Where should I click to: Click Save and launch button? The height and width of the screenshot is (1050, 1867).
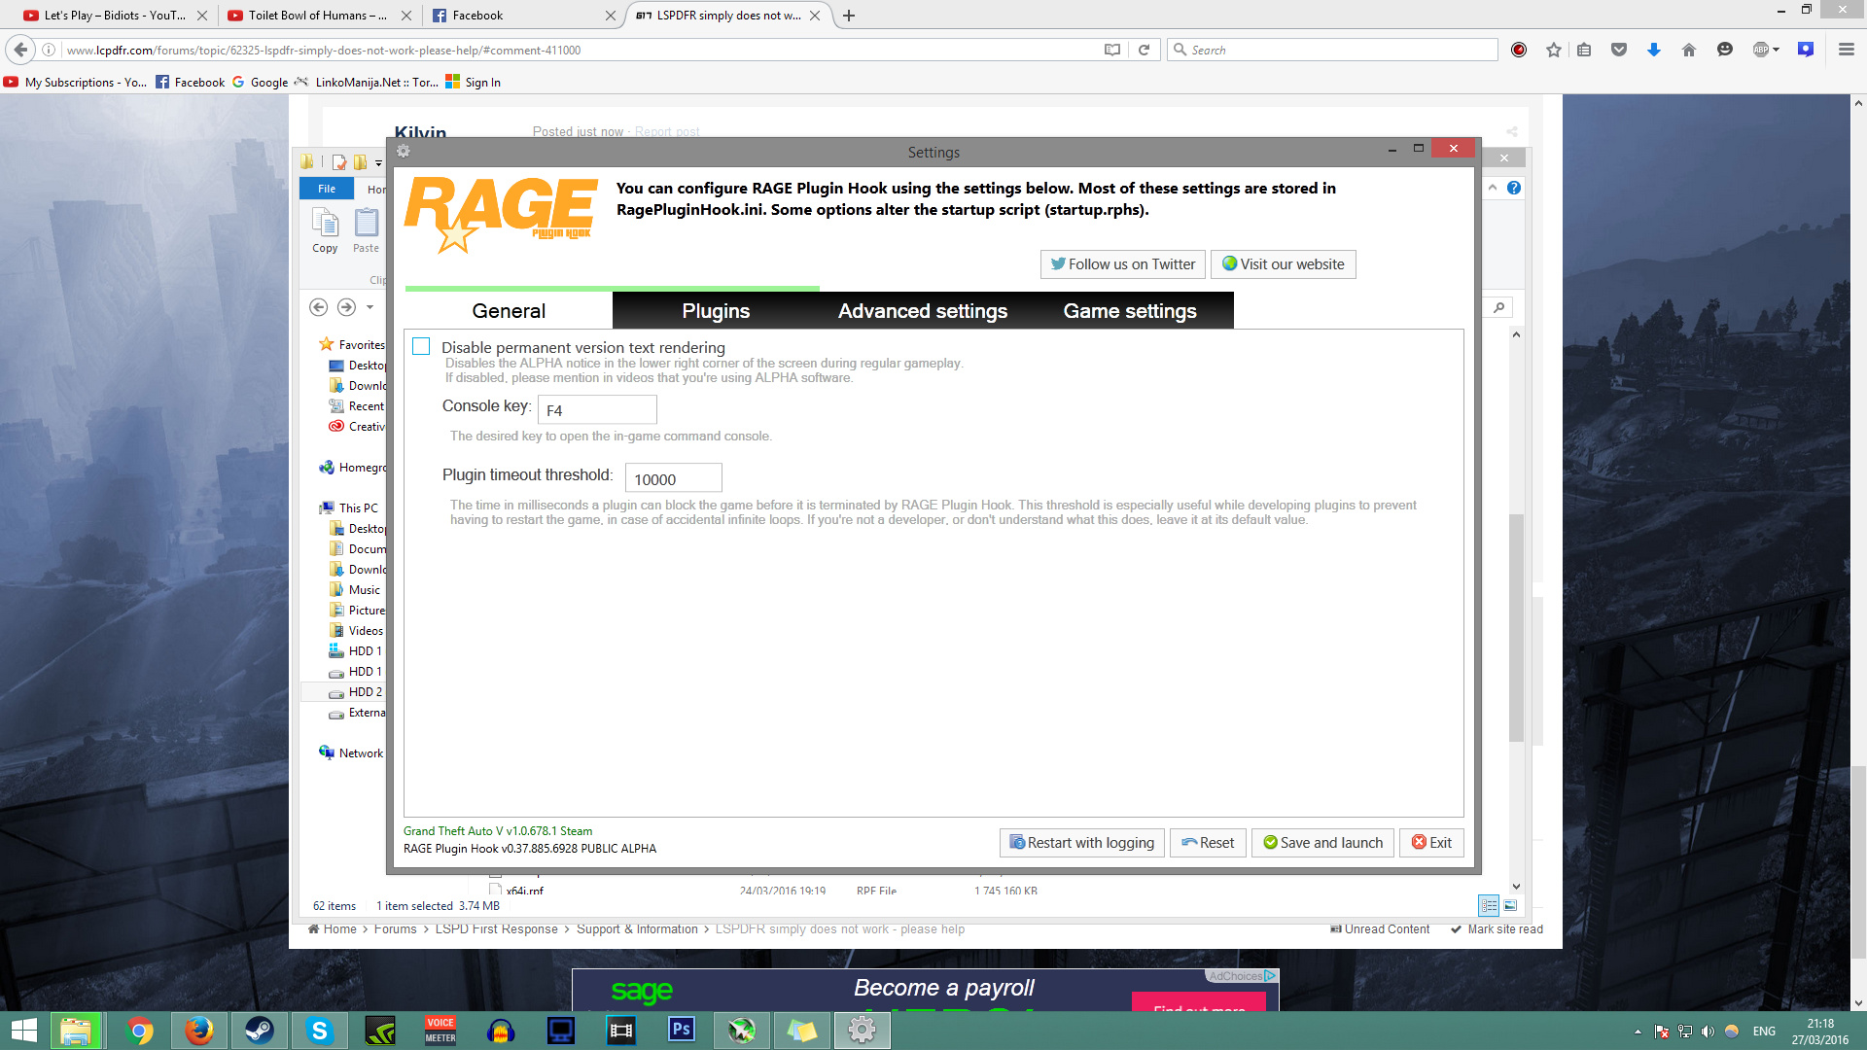click(x=1322, y=843)
